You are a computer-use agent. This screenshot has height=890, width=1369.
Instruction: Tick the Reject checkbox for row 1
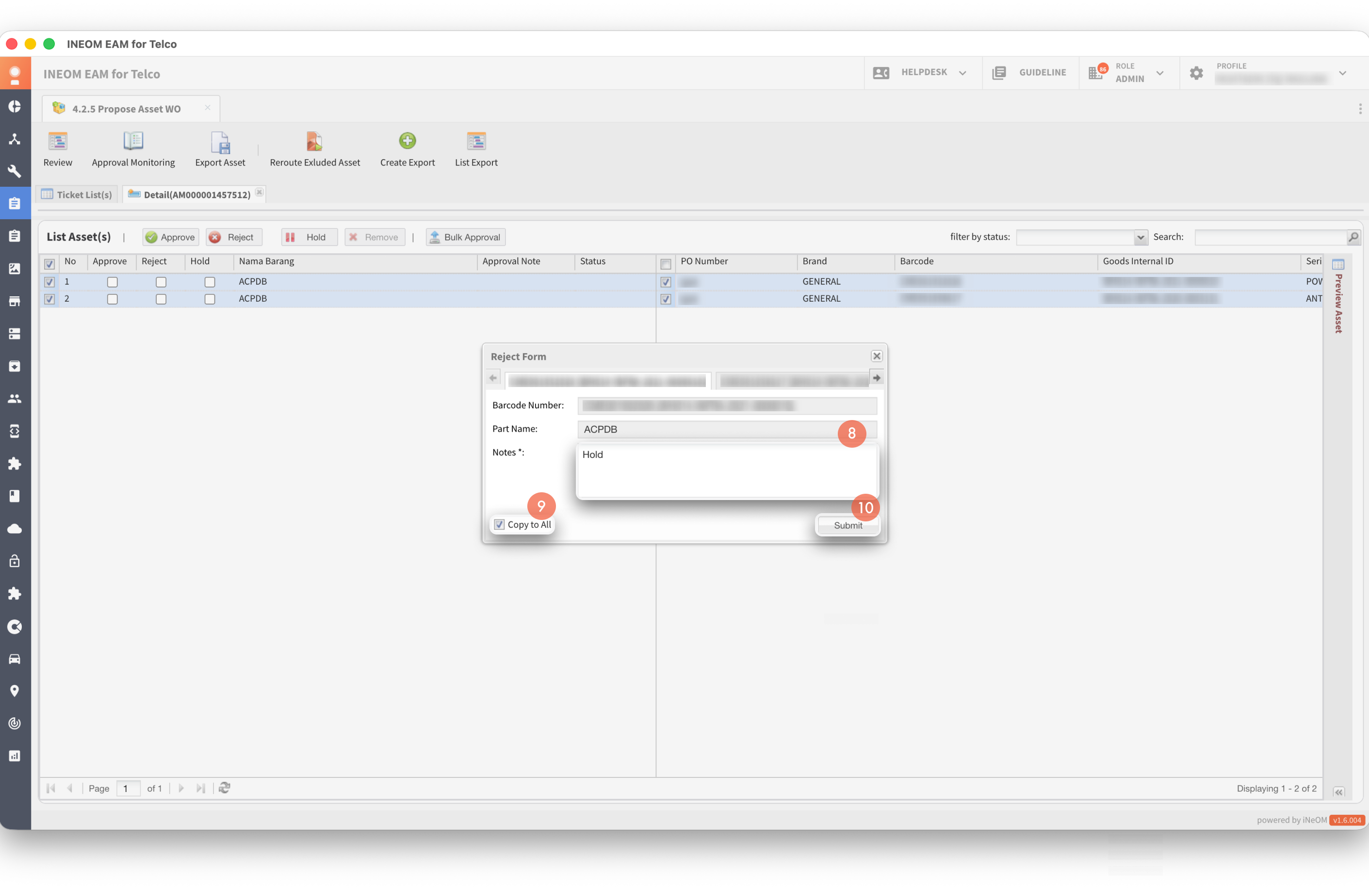161,282
